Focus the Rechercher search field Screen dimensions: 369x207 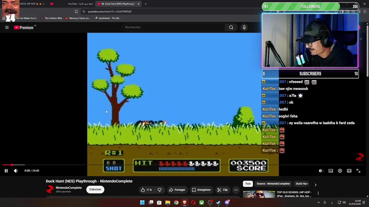pos(173,27)
